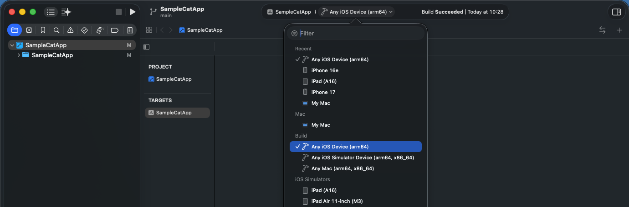Toggle the navigator sidebar list button

pos(51,12)
